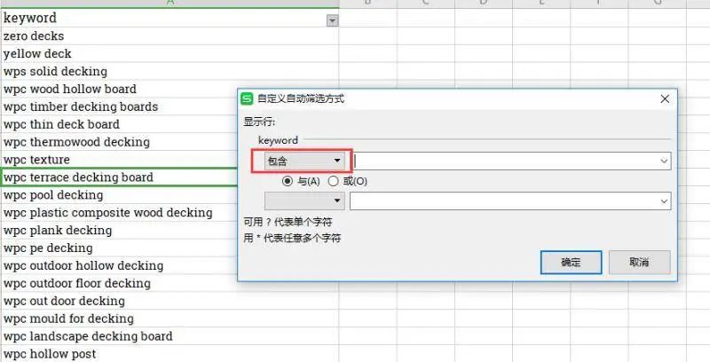The width and height of the screenshot is (710, 362).
Task: Select the column A header
Action: pyautogui.click(x=169, y=3)
